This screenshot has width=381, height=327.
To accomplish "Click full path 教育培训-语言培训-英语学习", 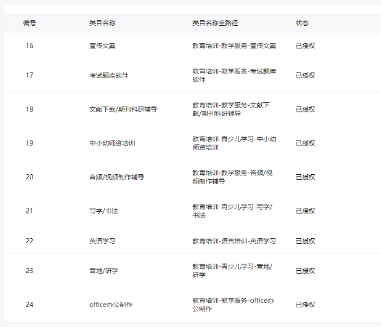I will tap(234, 240).
